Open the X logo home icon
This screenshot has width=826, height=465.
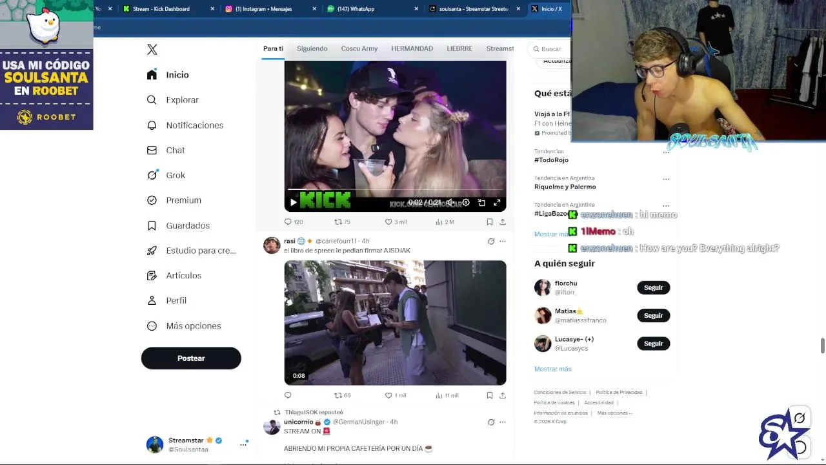(152, 50)
